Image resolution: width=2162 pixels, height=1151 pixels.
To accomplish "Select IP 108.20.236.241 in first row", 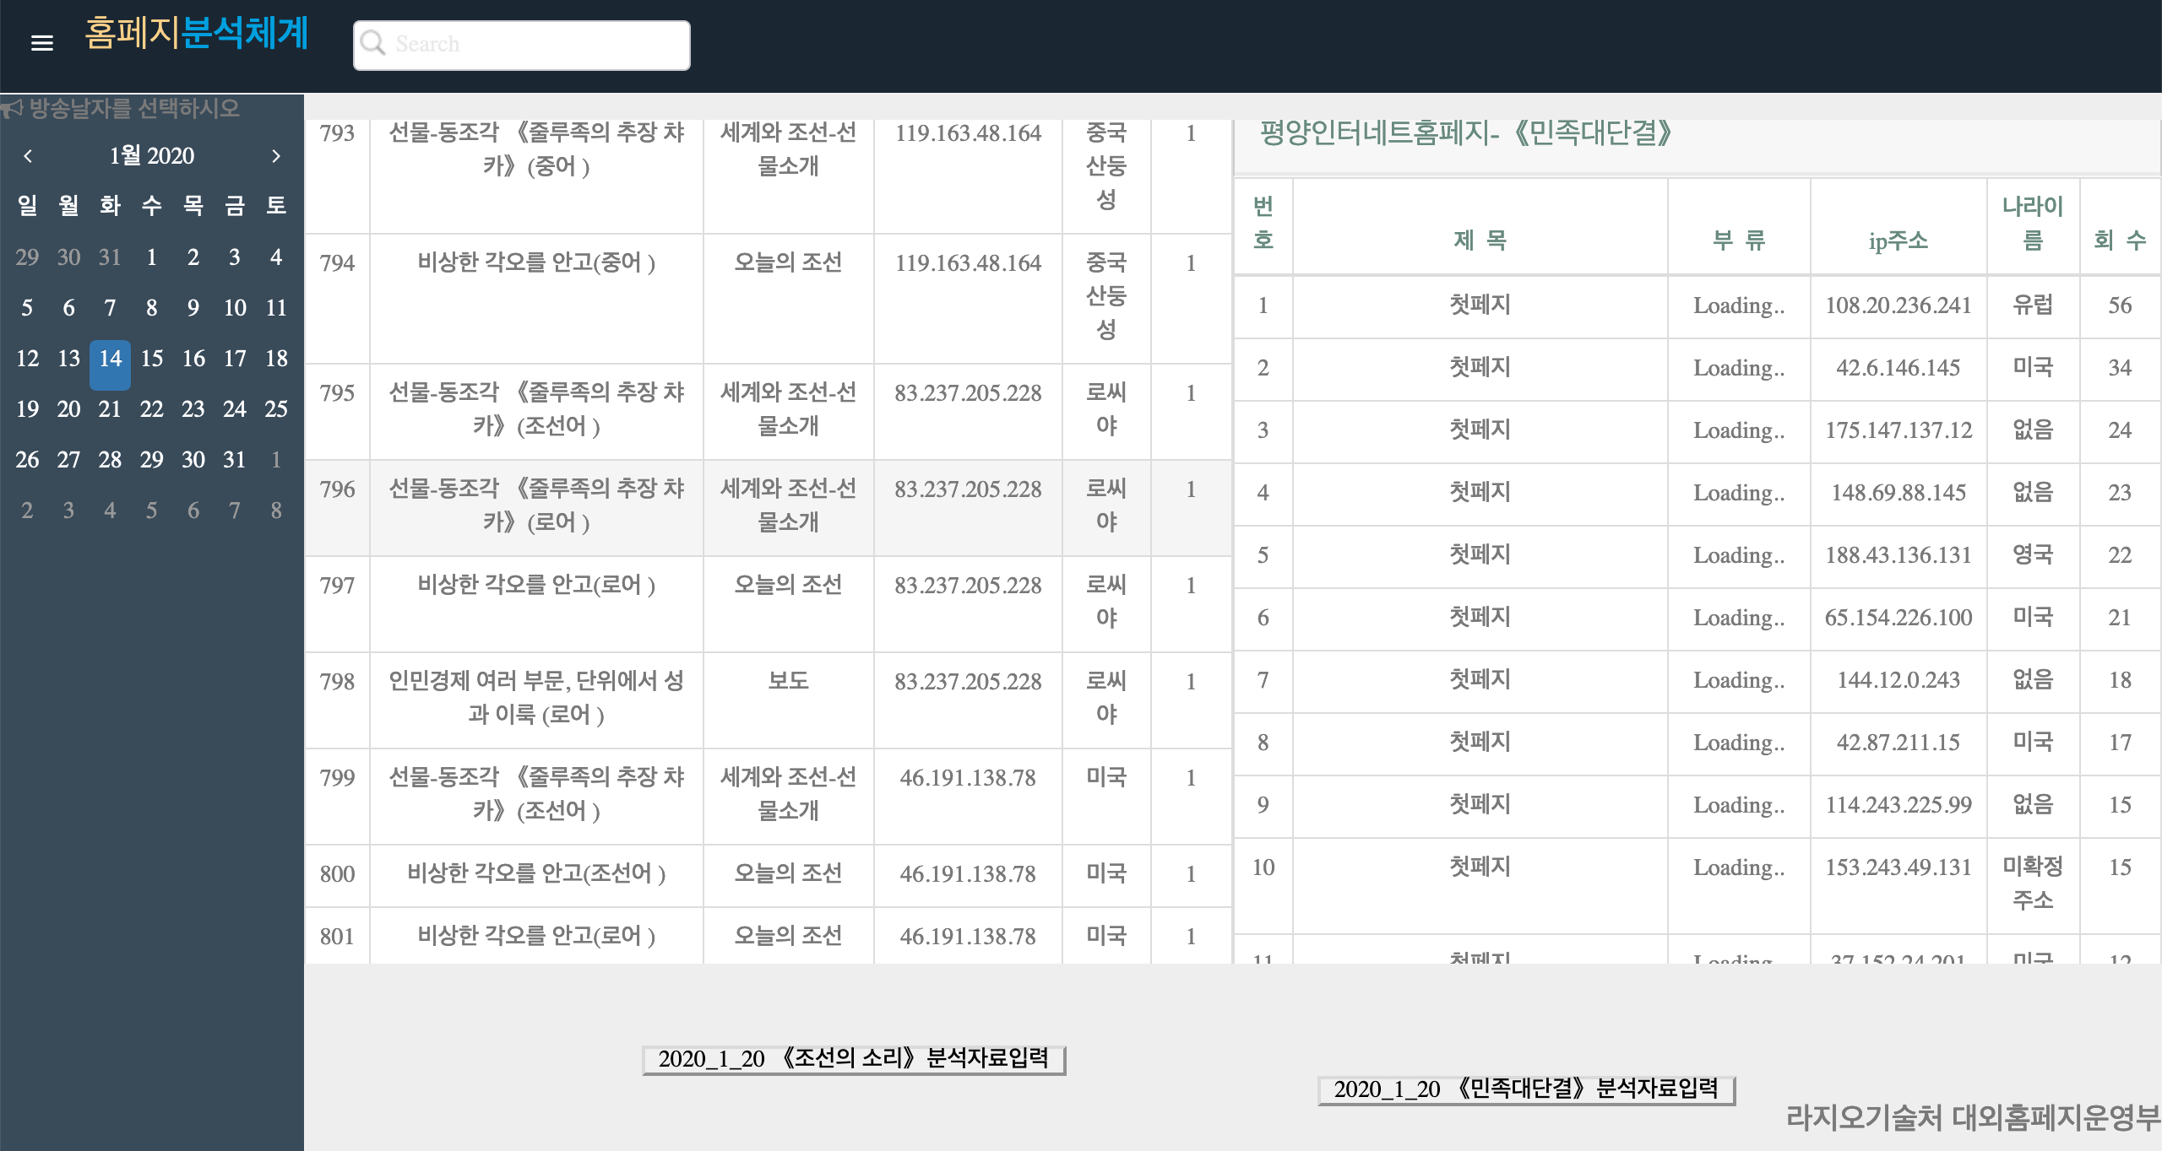I will click(x=1898, y=305).
